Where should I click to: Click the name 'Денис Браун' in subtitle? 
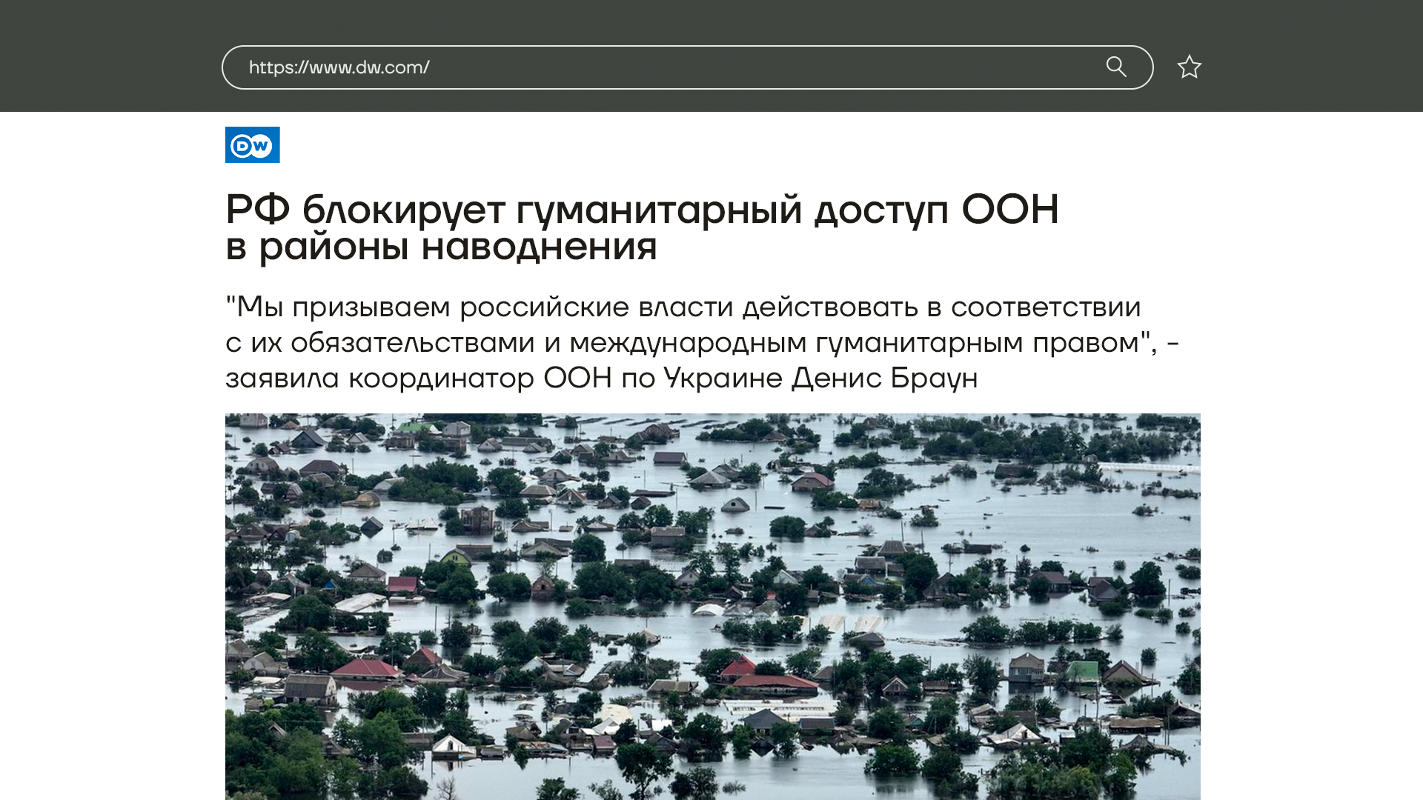884,378
